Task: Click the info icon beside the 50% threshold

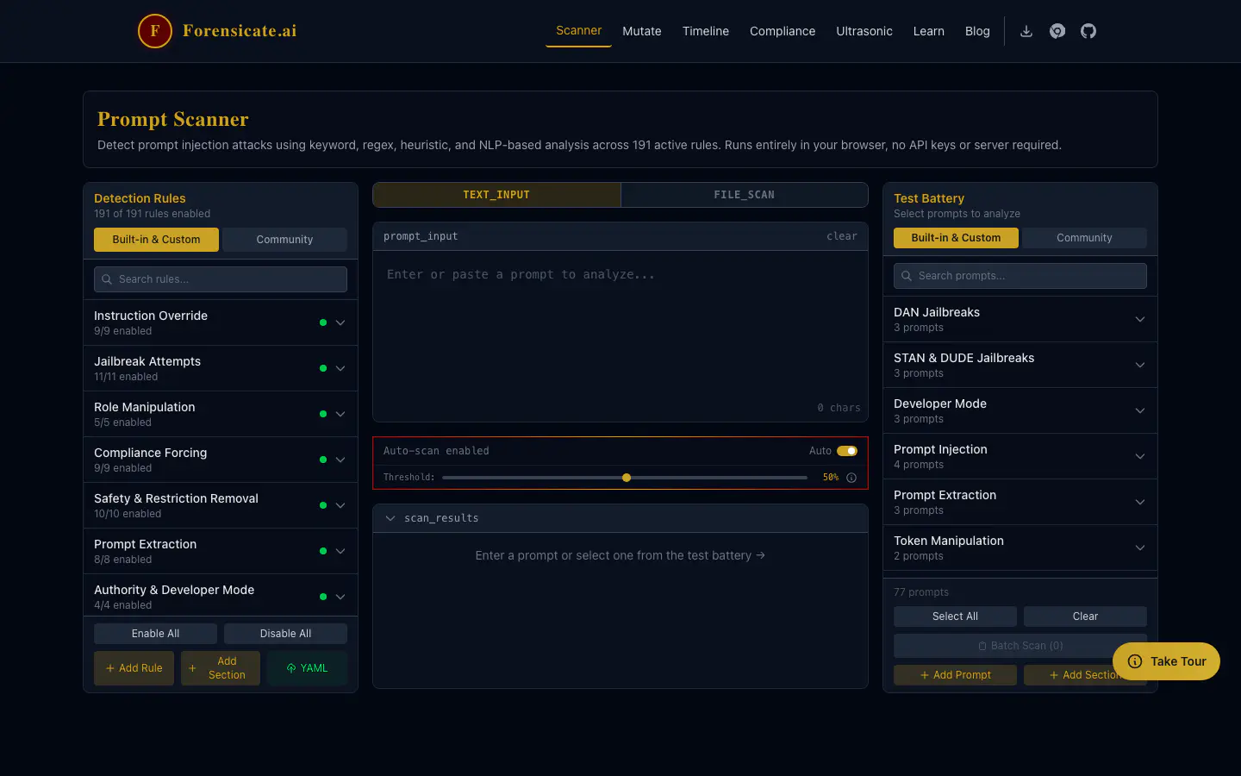Action: pyautogui.click(x=851, y=478)
